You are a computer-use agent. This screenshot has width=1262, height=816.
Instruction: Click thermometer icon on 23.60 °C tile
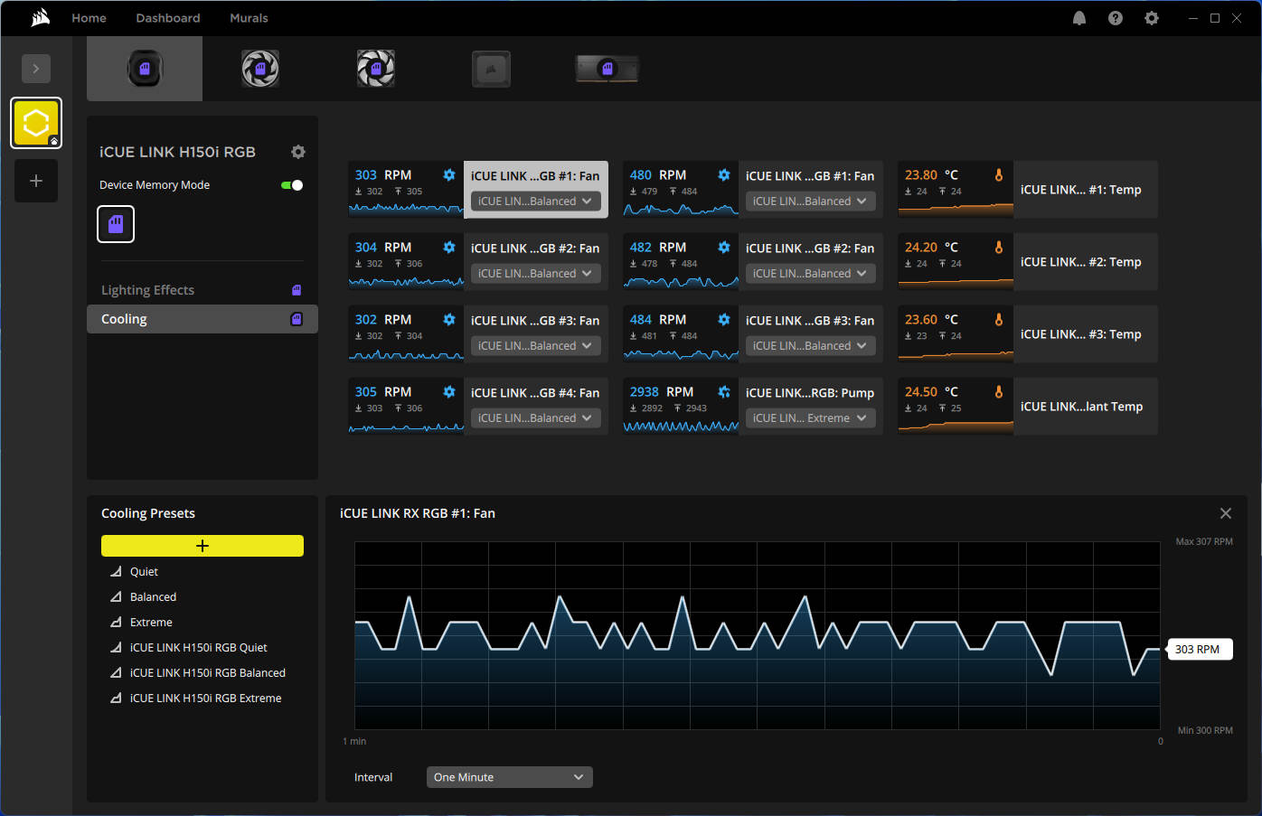(x=999, y=319)
